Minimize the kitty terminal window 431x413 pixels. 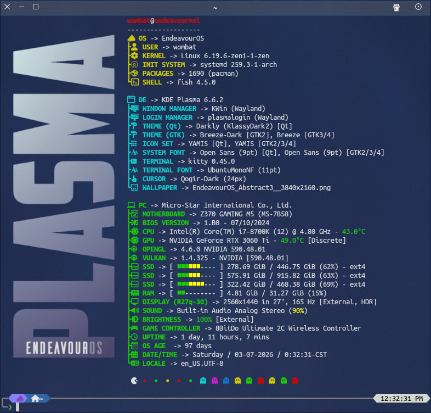click(22, 7)
